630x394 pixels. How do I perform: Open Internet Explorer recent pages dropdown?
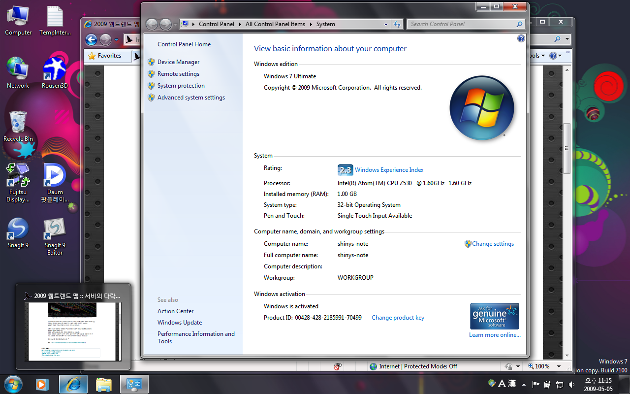point(116,40)
